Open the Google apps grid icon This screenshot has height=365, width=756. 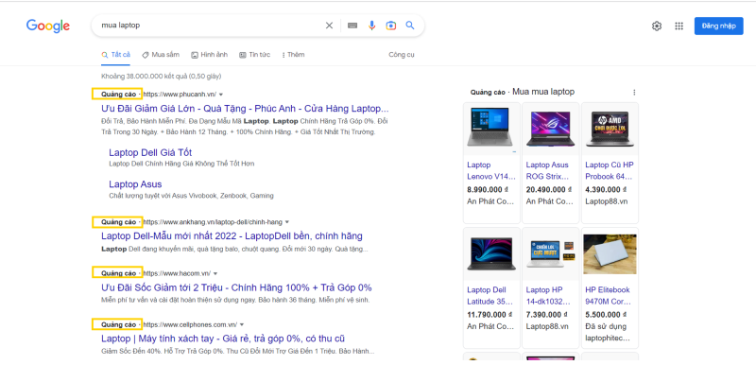click(x=679, y=26)
